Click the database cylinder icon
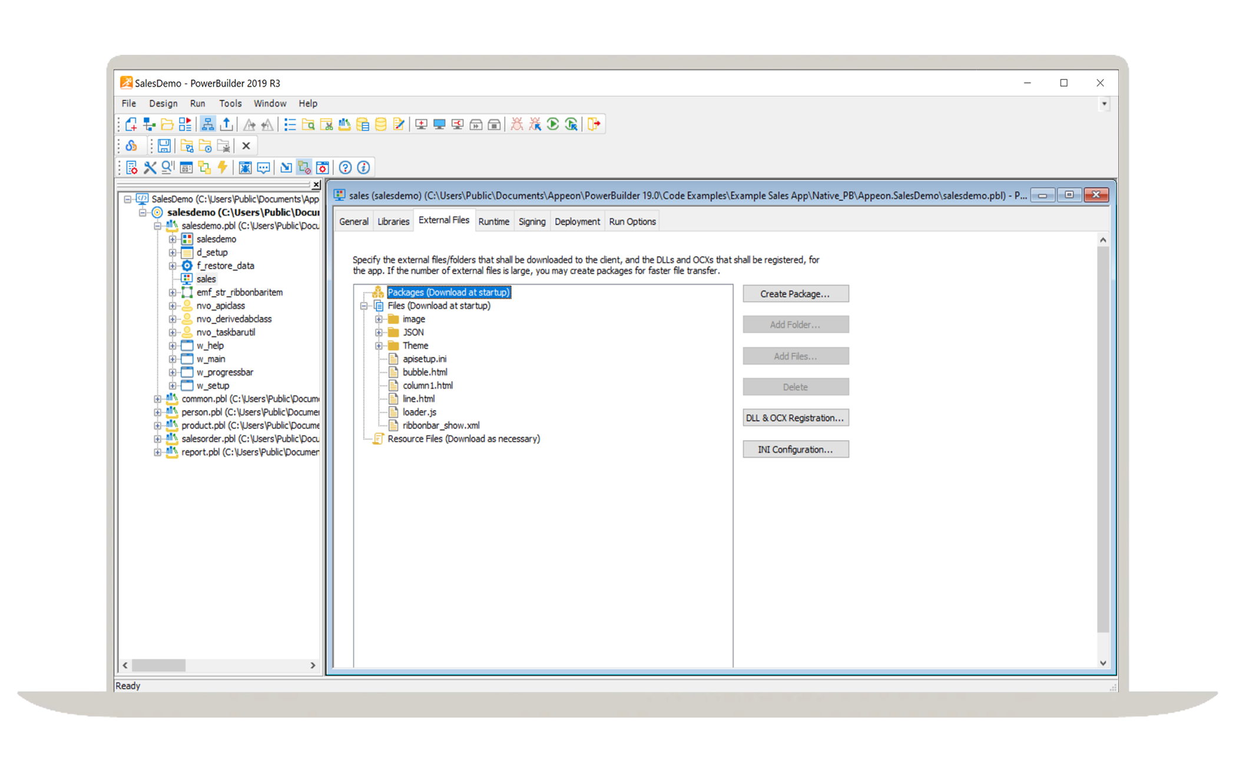 coord(381,124)
